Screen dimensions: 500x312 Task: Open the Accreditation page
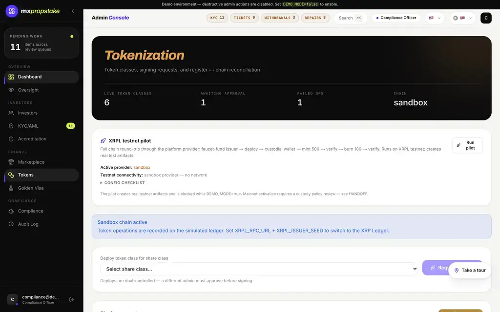[42, 139]
